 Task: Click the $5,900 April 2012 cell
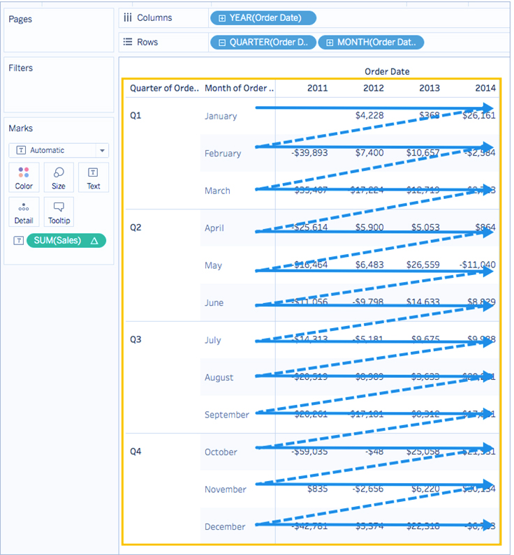point(369,228)
